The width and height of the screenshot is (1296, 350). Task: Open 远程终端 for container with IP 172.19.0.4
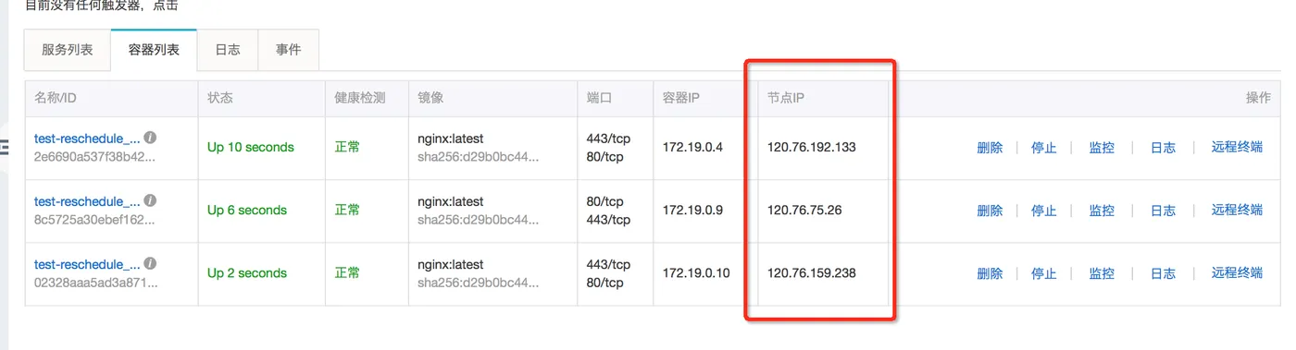coord(1237,148)
